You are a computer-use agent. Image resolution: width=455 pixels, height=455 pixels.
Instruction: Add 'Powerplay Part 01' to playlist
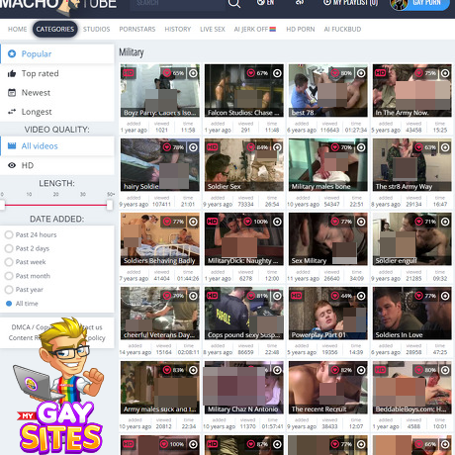[x=361, y=296]
